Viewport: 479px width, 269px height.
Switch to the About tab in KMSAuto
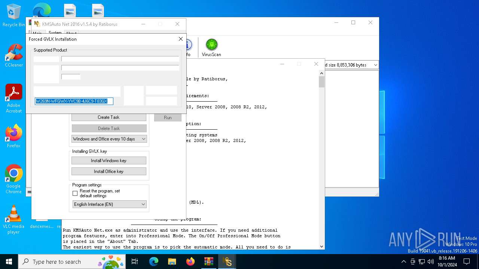point(71,33)
